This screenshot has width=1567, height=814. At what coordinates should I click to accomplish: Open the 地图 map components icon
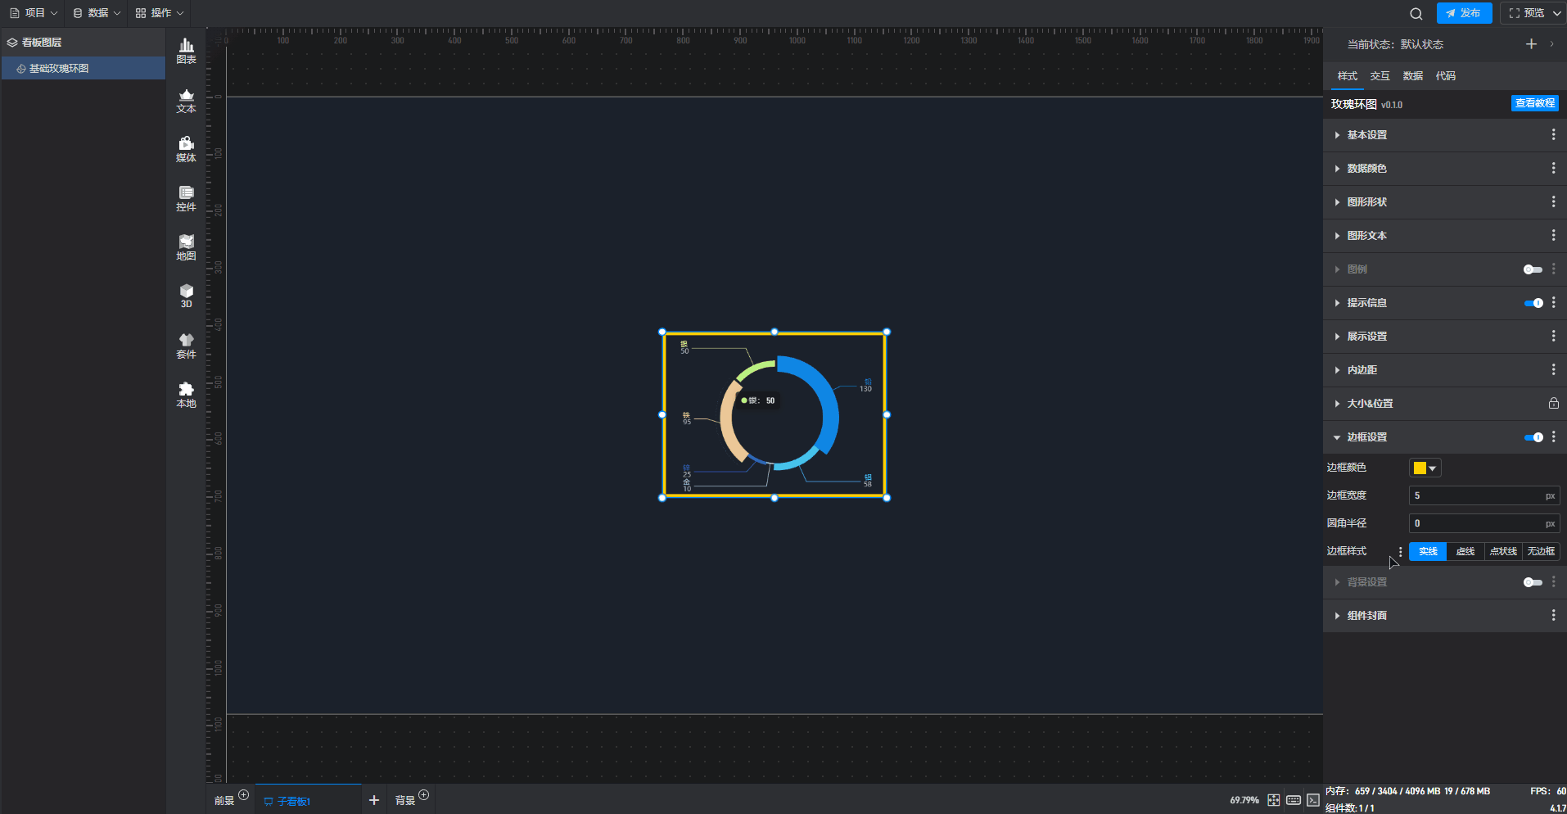pos(186,247)
